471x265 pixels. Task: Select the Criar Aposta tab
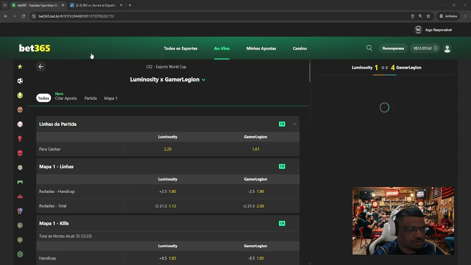tap(66, 98)
